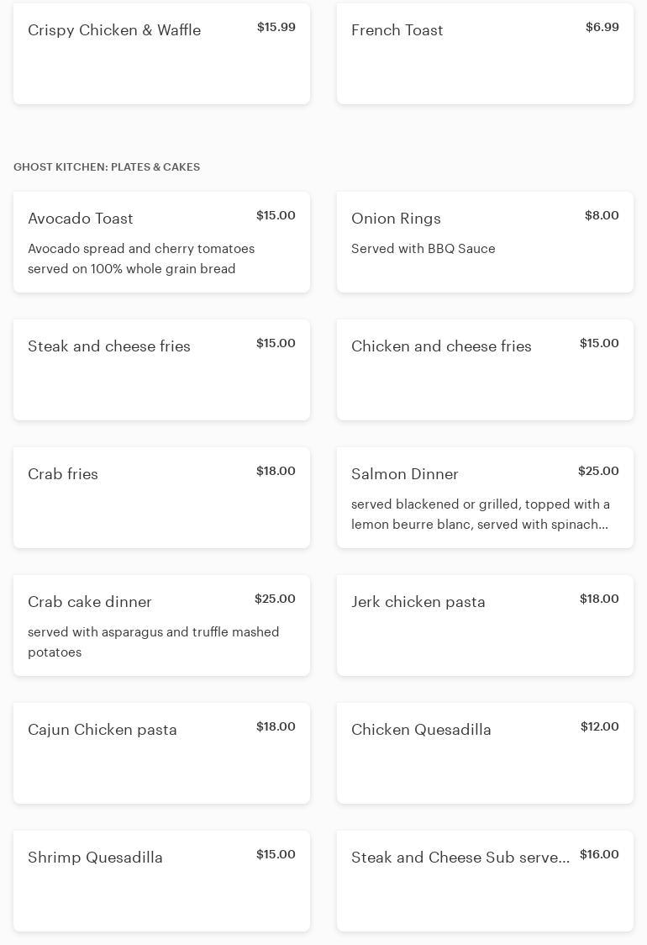647x945 pixels.
Task: Open the Cajun Chicken pasta item
Action: [x=161, y=753]
